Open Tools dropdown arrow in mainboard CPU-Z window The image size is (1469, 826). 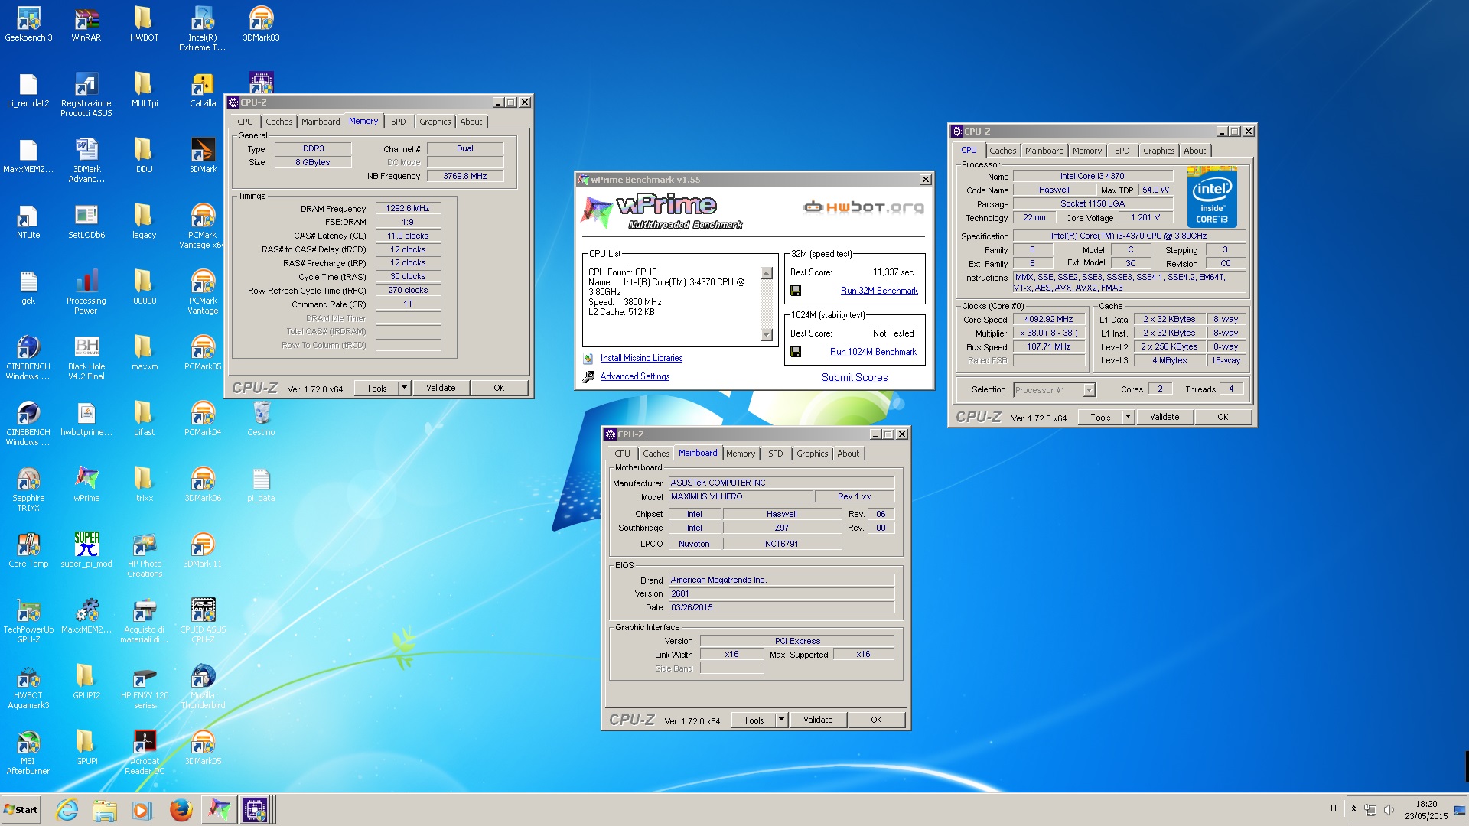(781, 720)
